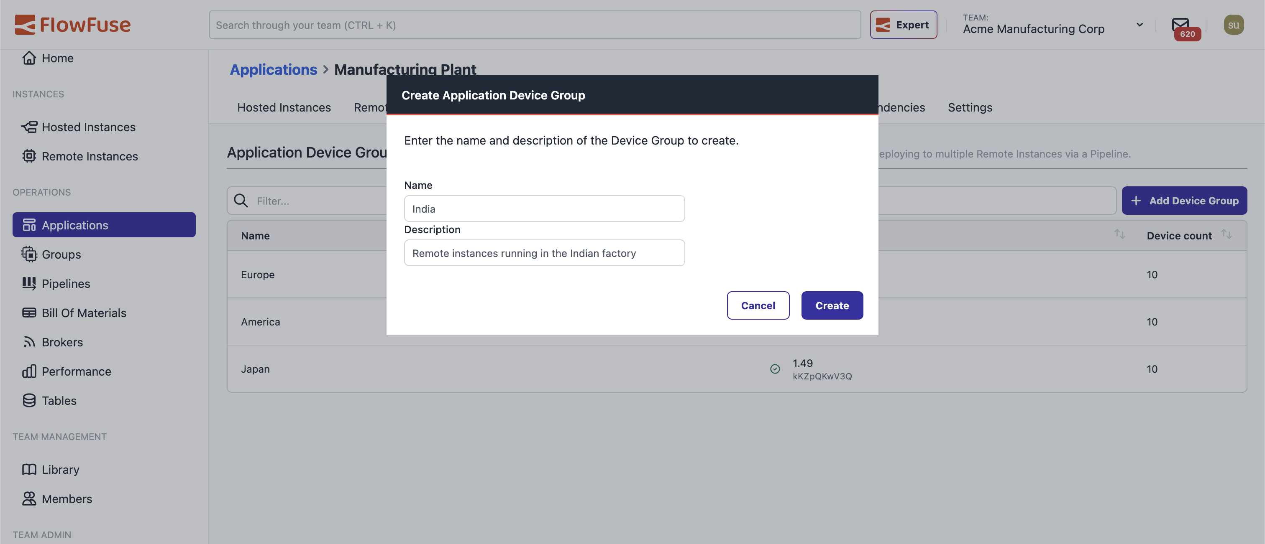Click the team search box

point(535,25)
